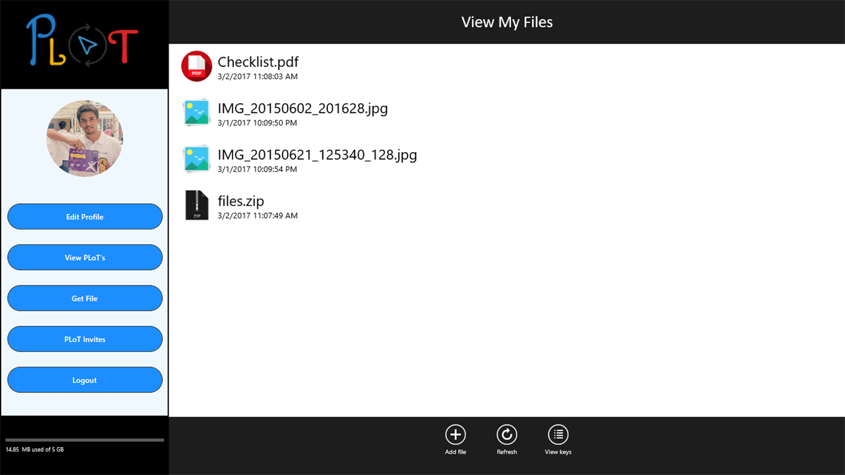
Task: Click the date 3/2/2017 11:08:03 AM
Action: 258,77
